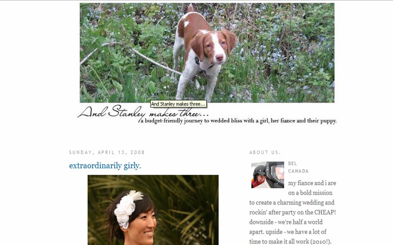This screenshot has height=245, width=393.
Task: Open the profile thumbnail showing two helmets
Action: point(267,175)
